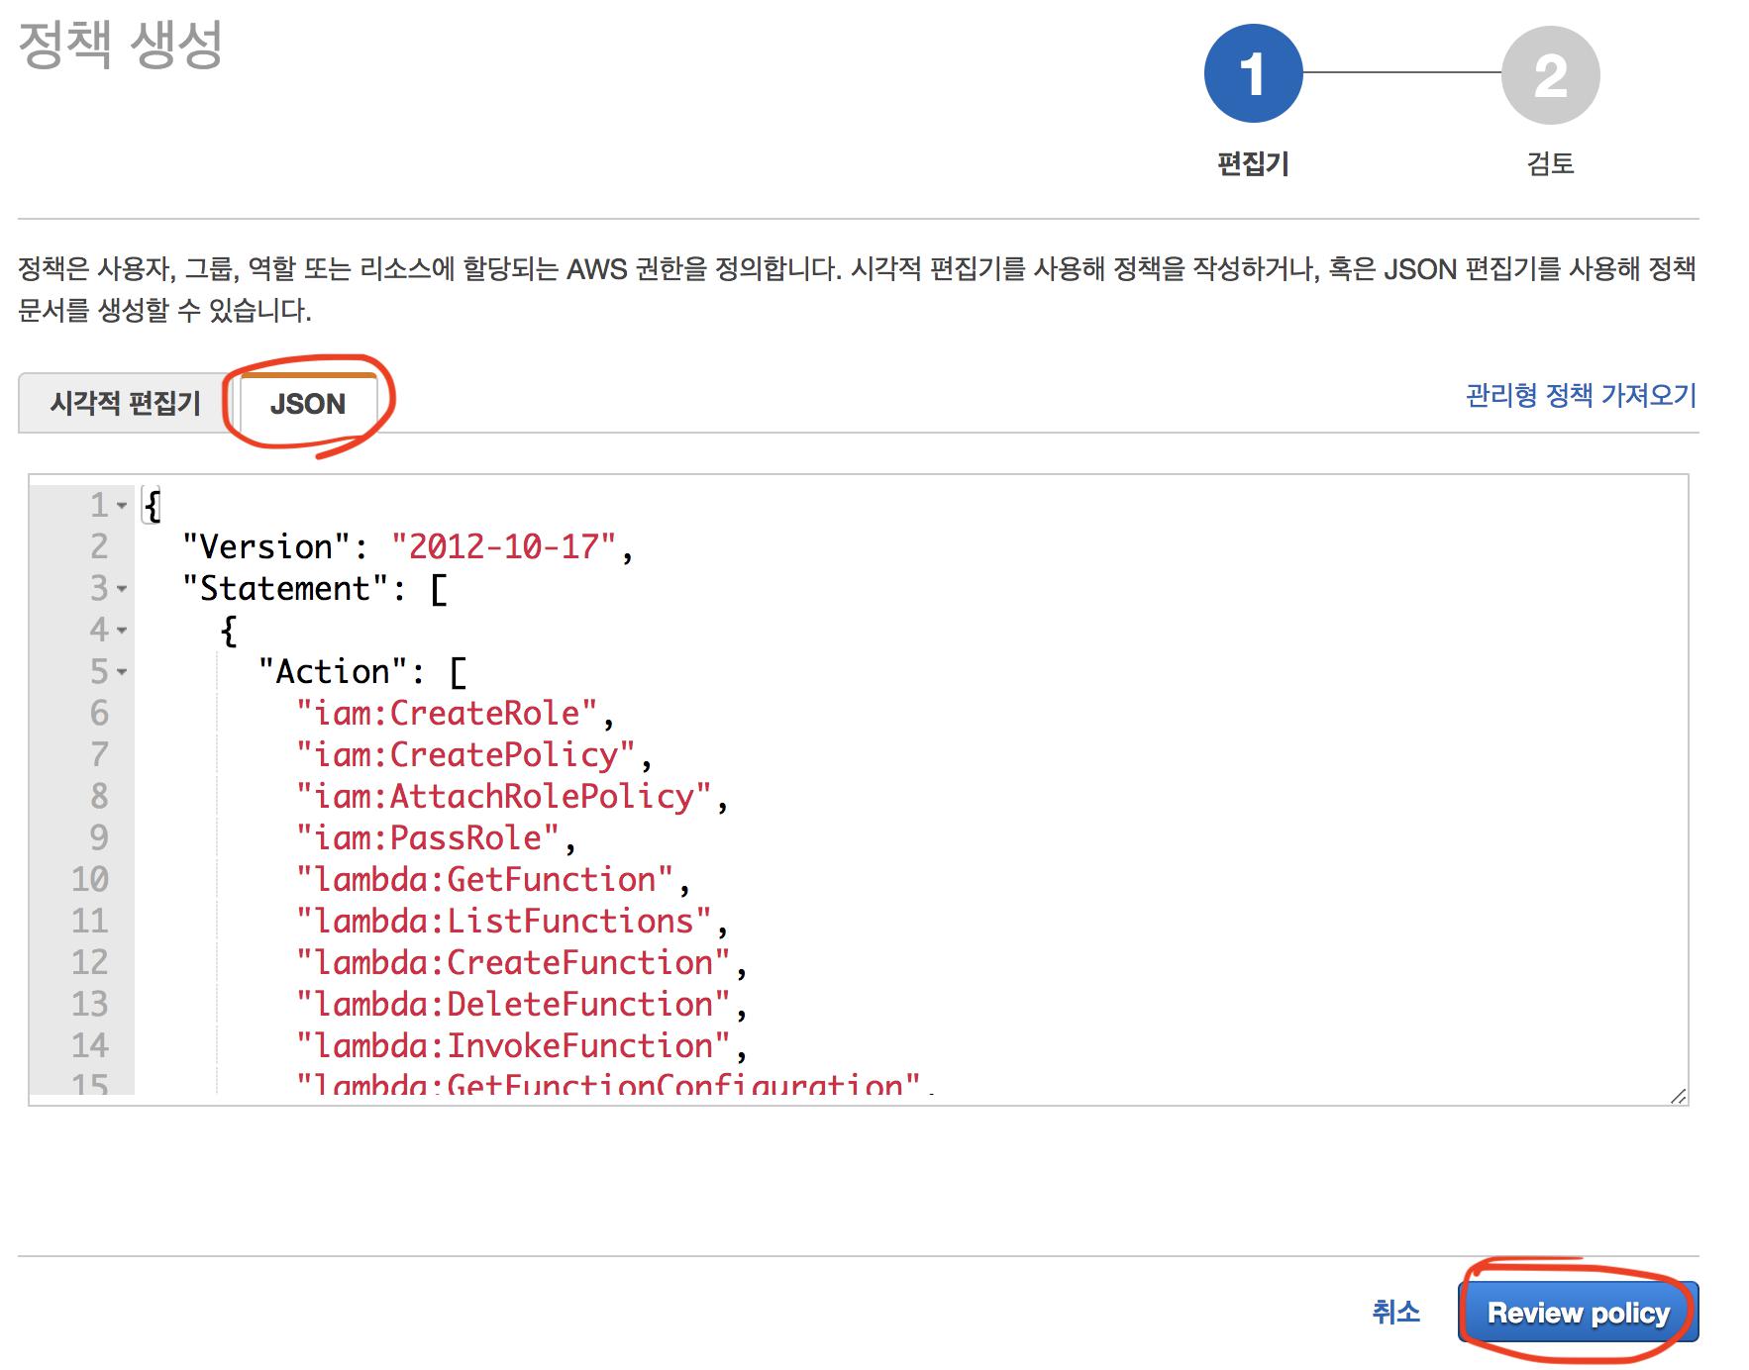Viewport: 1749px width, 1370px height.
Task: Click the "lambda:DeleteFunction" action text
Action: tap(513, 1005)
